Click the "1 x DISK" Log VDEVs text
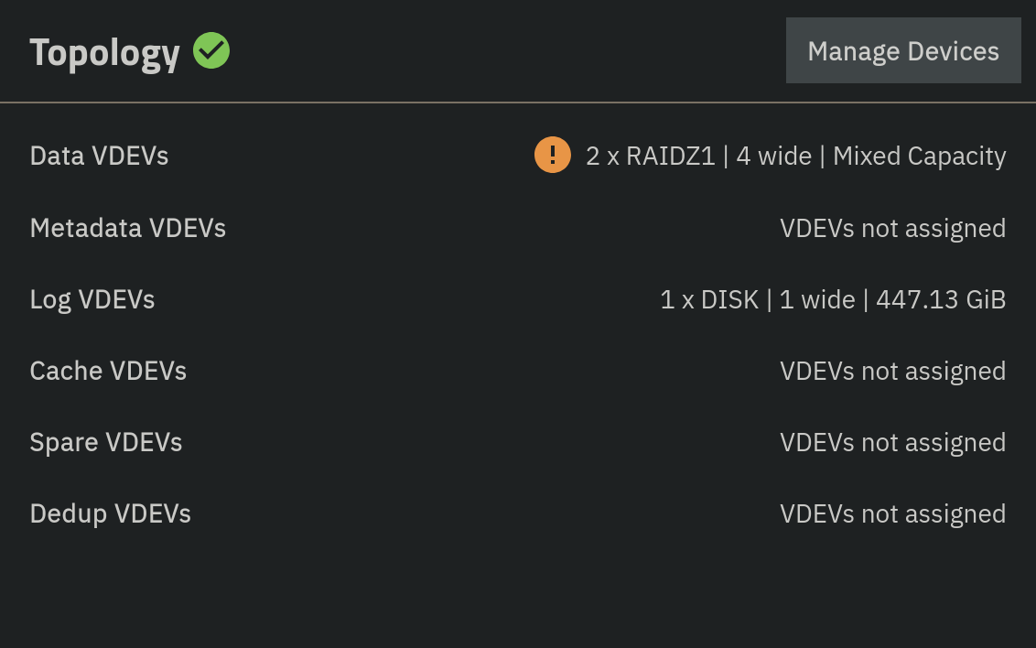 pyautogui.click(x=709, y=298)
